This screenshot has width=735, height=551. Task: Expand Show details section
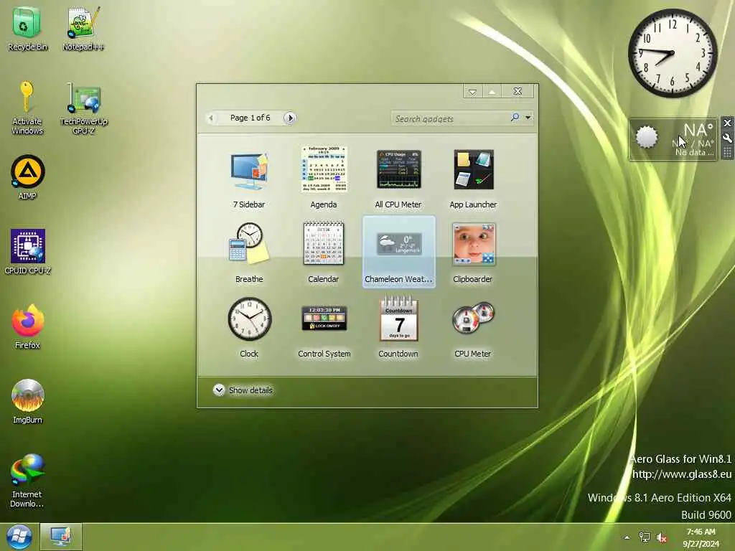tap(243, 390)
